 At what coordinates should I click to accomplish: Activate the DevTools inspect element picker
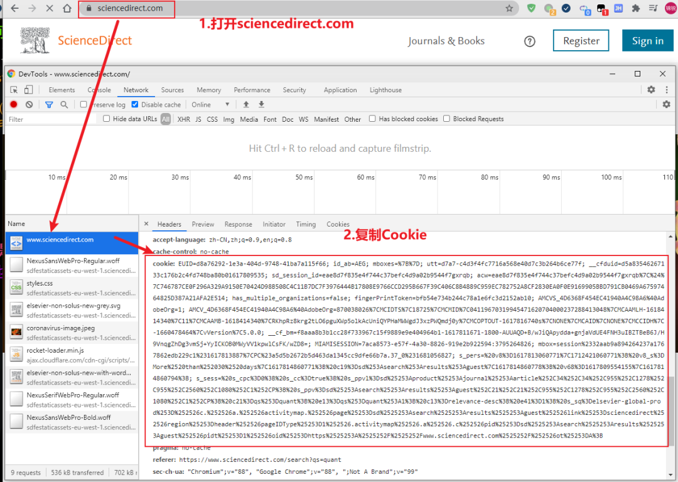14,90
